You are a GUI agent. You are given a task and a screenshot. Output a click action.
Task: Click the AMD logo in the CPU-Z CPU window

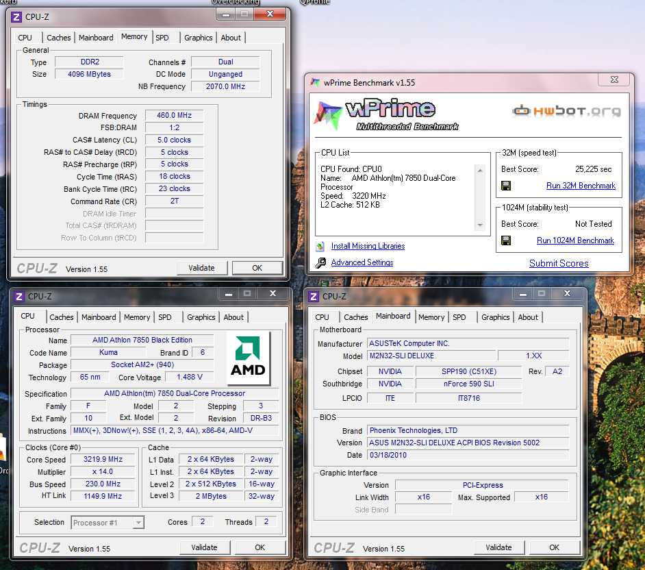(x=248, y=358)
